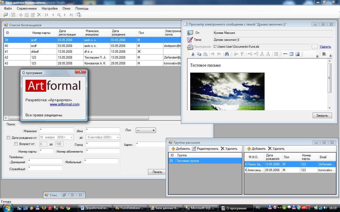Insert image using the picture icon

tap(297, 54)
